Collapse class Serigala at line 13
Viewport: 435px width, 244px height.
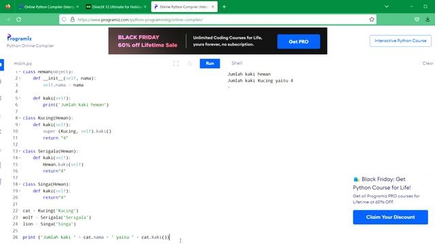pyautogui.click(x=20, y=151)
